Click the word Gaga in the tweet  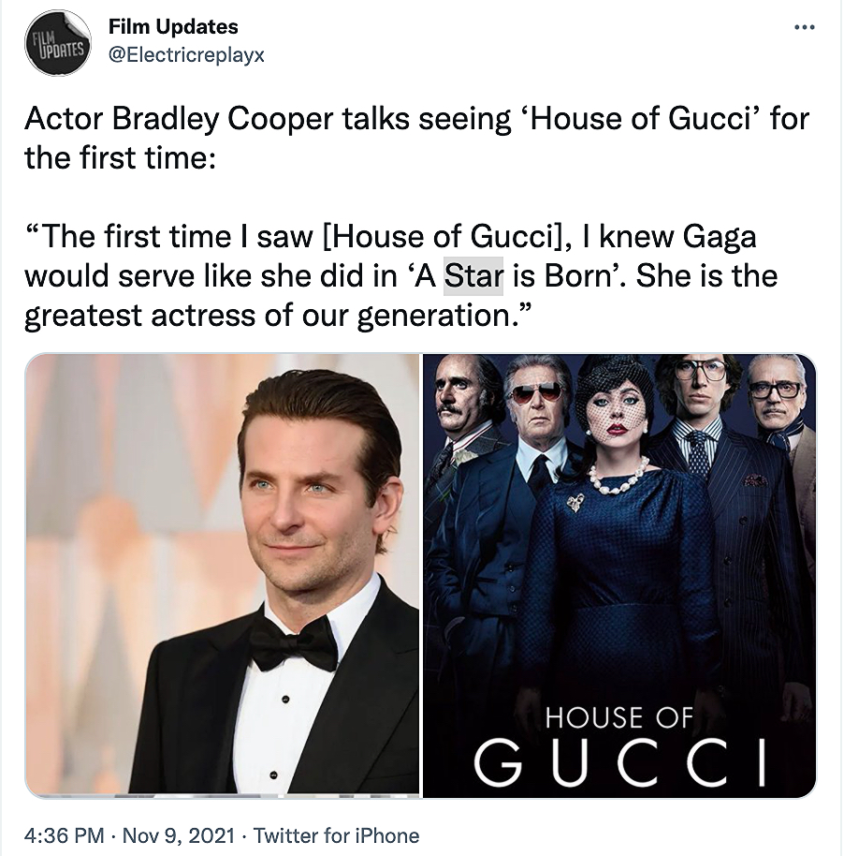coord(719,236)
